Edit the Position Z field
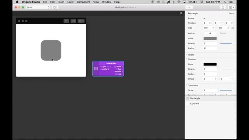This screenshot has width=249, height=140. (x=229, y=23)
